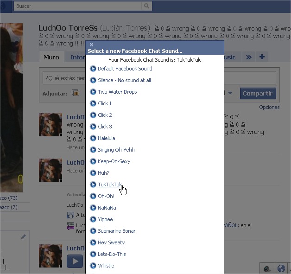Play the Oh-Oh! preview icon
The width and height of the screenshot is (291, 274).
pyautogui.click(x=93, y=196)
